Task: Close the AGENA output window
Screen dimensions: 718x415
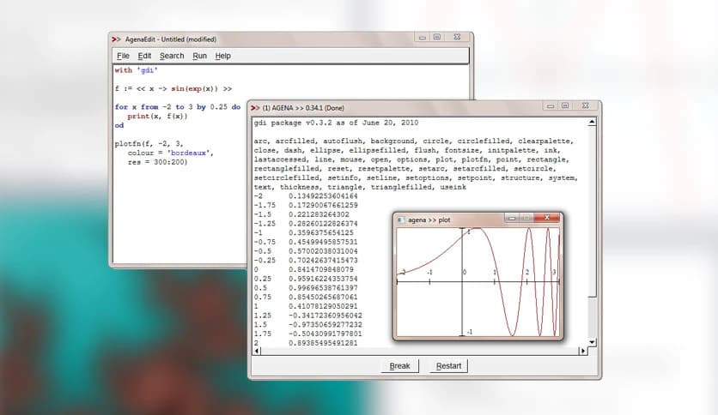Action: (x=586, y=105)
